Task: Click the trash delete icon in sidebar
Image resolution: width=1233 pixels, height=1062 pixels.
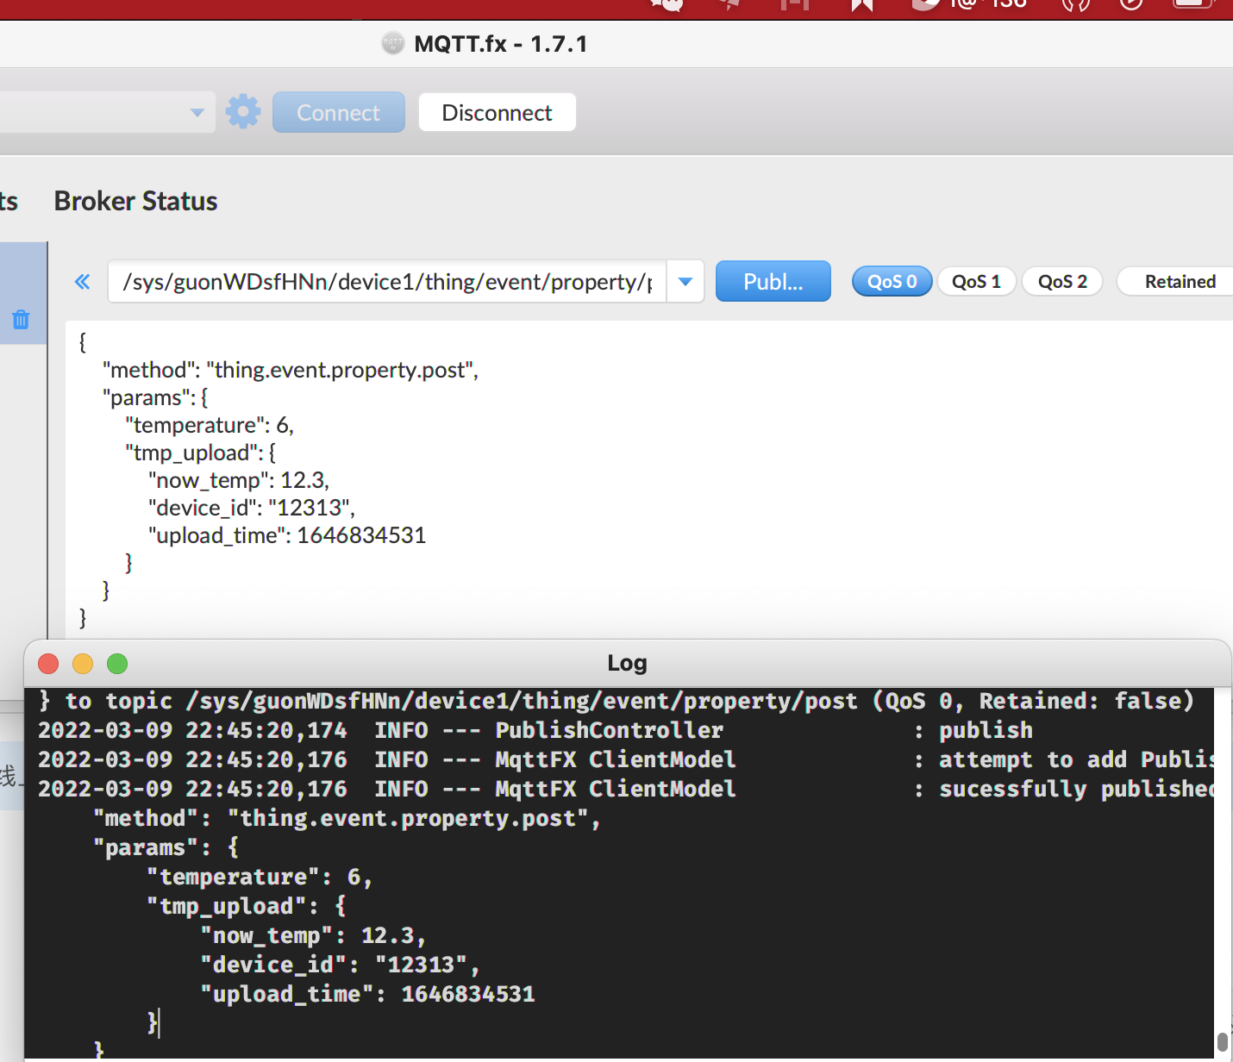Action: point(21,320)
